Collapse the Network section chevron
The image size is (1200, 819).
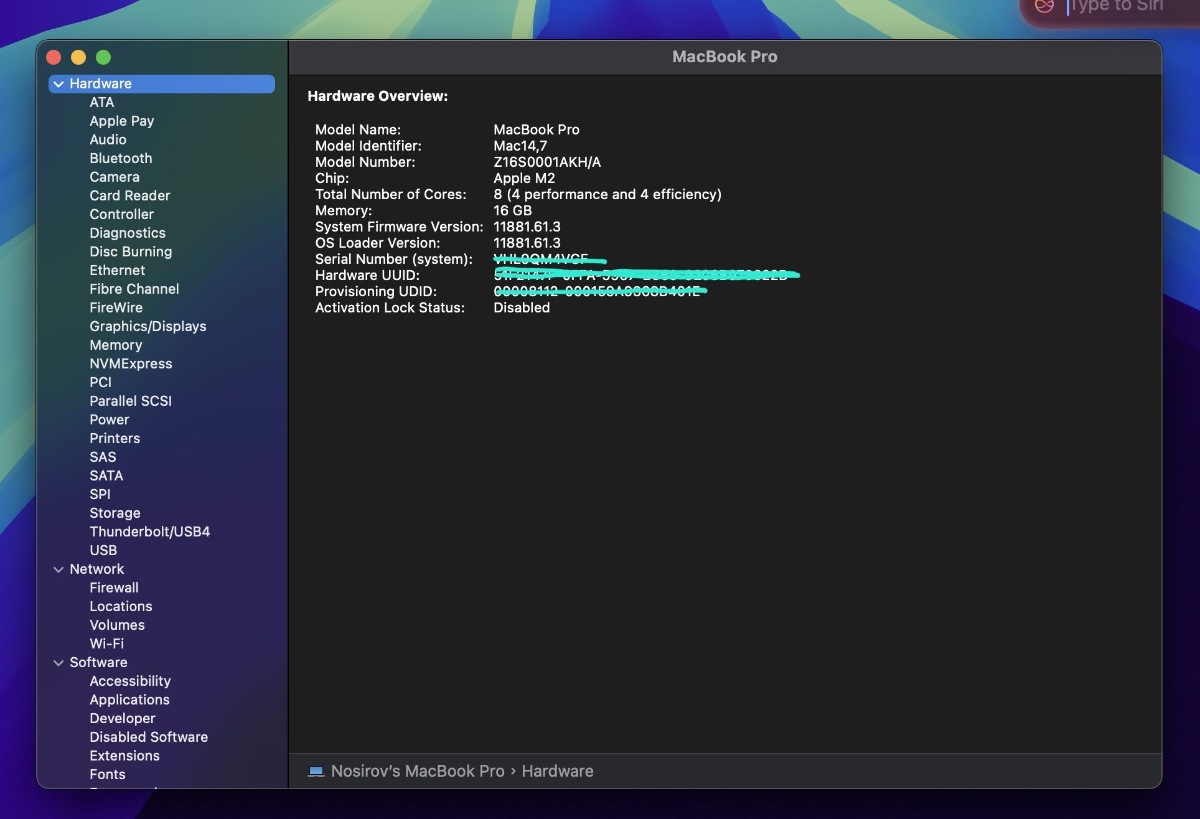(x=59, y=569)
